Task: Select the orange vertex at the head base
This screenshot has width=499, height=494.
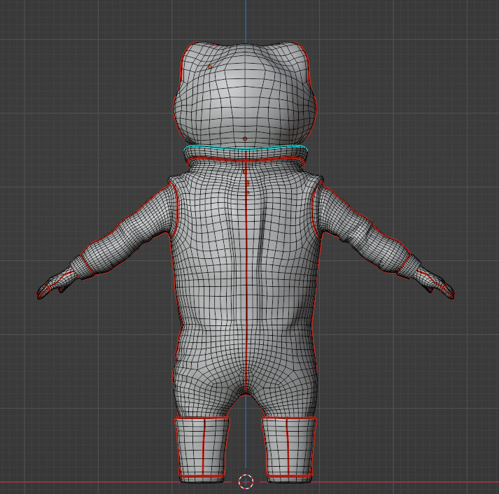Action: coord(245,139)
